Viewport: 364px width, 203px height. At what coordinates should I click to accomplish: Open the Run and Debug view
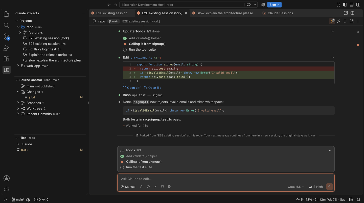pos(7,48)
